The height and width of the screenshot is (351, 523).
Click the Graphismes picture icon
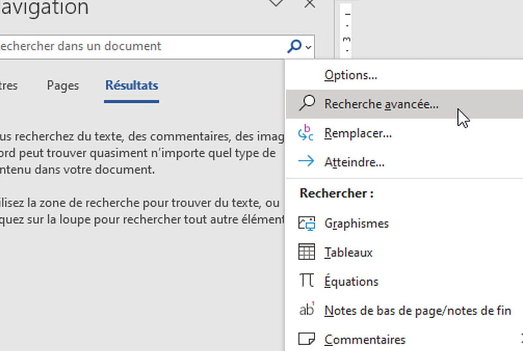pos(307,223)
